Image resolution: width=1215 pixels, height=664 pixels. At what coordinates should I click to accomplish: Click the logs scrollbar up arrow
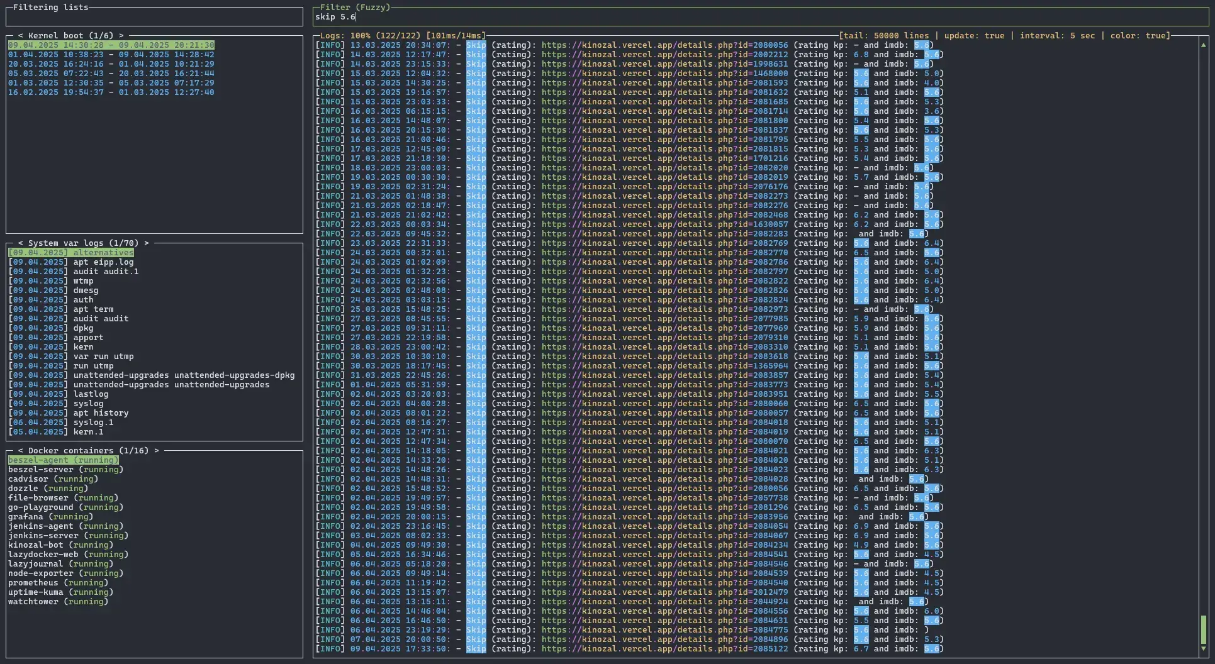(x=1203, y=45)
